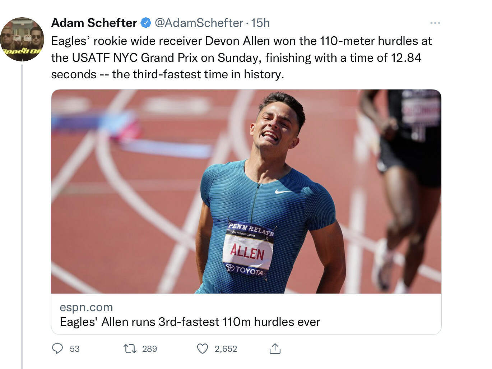This screenshot has height=369, width=492.
Task: Click the espn.com domain label
Action: 86,308
